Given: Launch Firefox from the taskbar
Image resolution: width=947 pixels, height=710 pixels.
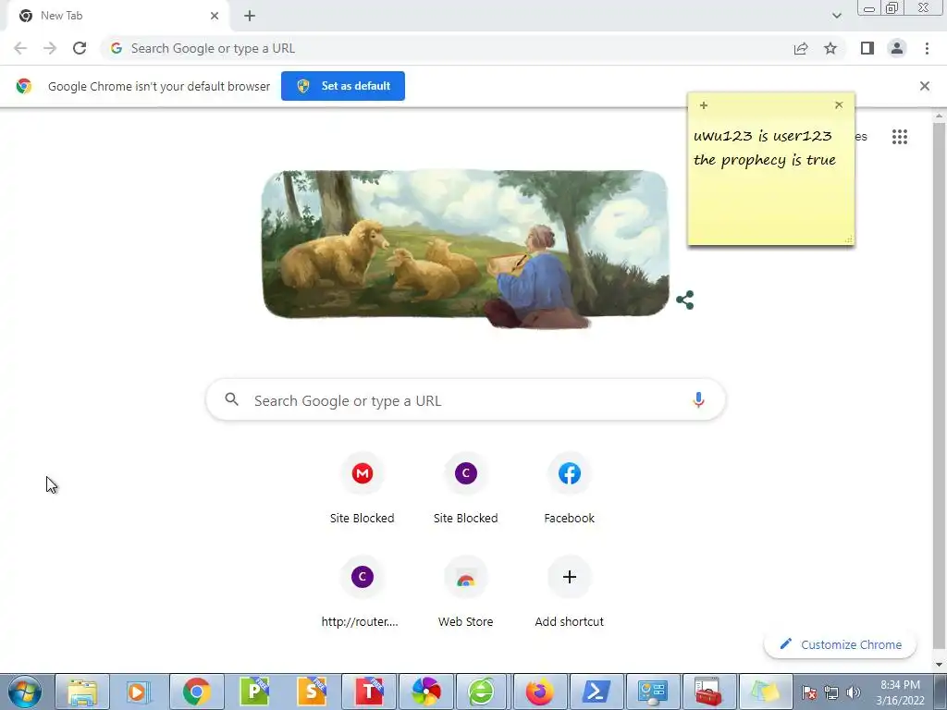Looking at the screenshot, I should tap(539, 692).
